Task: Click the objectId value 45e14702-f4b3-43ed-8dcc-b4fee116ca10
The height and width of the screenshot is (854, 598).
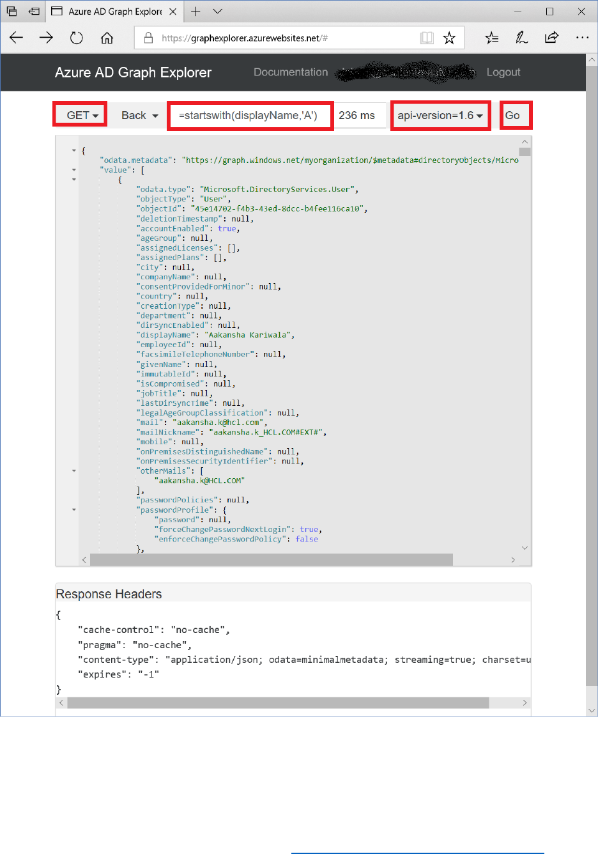Action: click(277, 209)
